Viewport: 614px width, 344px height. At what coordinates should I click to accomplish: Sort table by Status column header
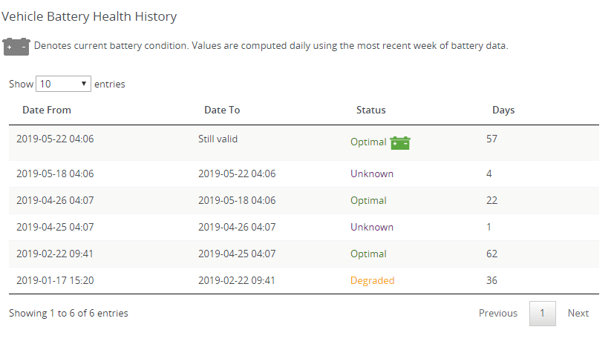click(x=370, y=110)
